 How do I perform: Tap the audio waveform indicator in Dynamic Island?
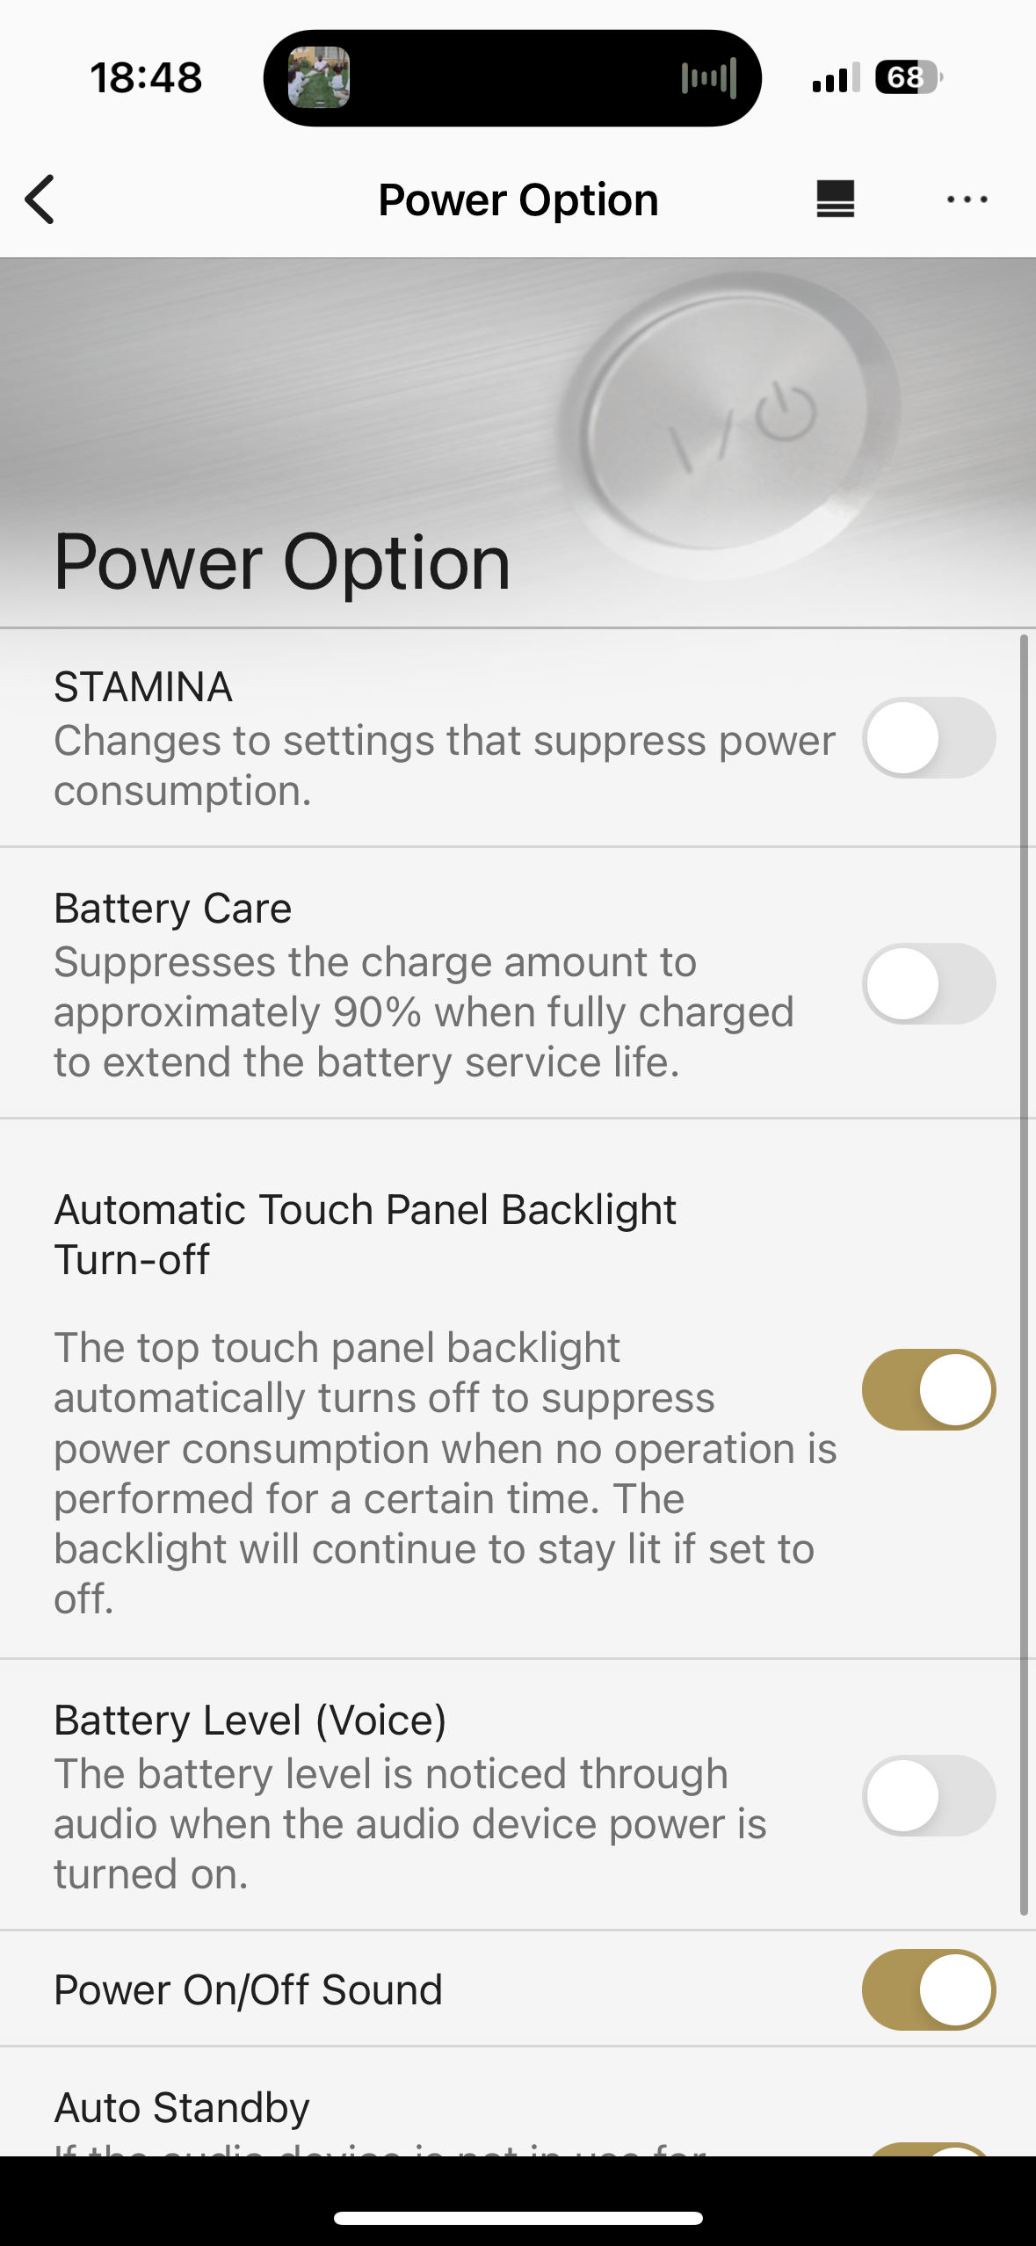tap(708, 78)
